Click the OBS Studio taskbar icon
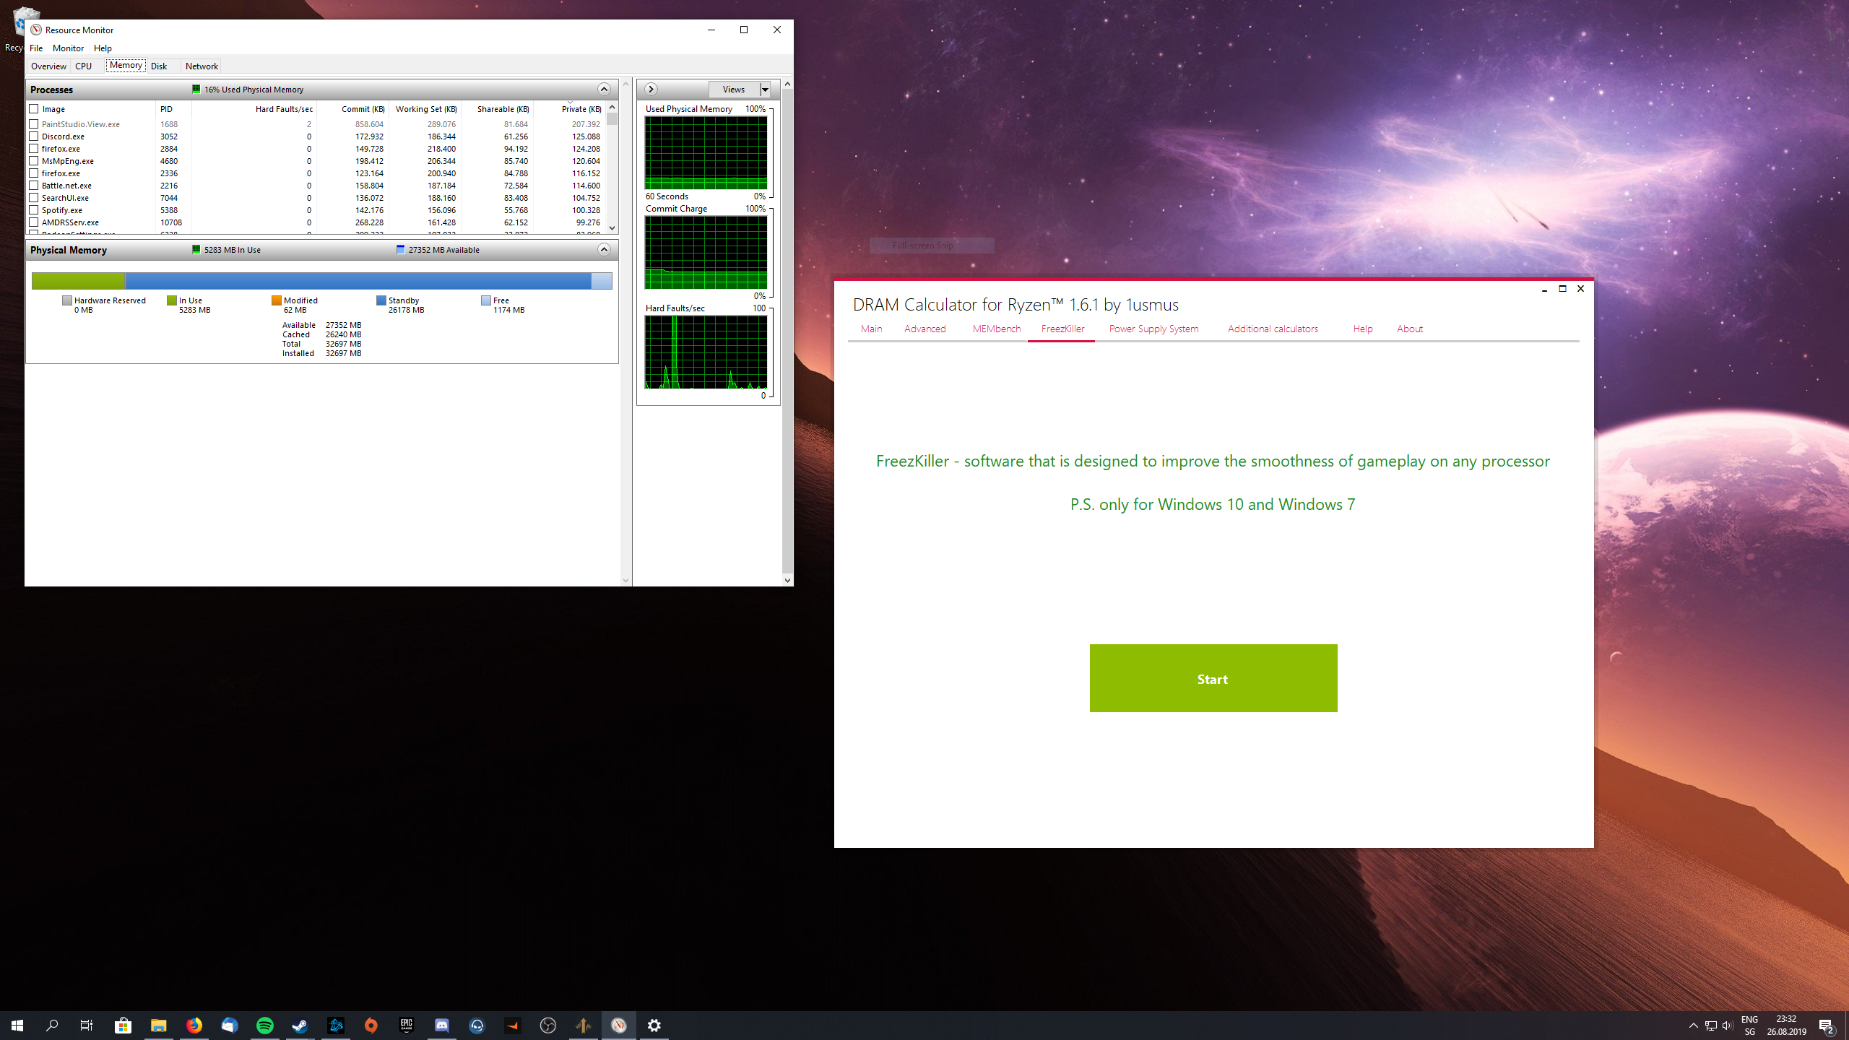1849x1040 pixels. pos(548,1026)
